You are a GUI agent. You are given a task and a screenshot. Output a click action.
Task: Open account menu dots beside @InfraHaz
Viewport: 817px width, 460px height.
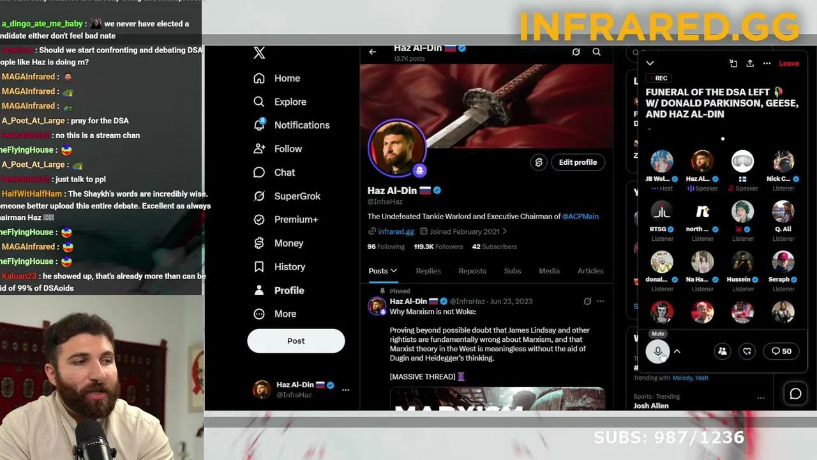[345, 390]
